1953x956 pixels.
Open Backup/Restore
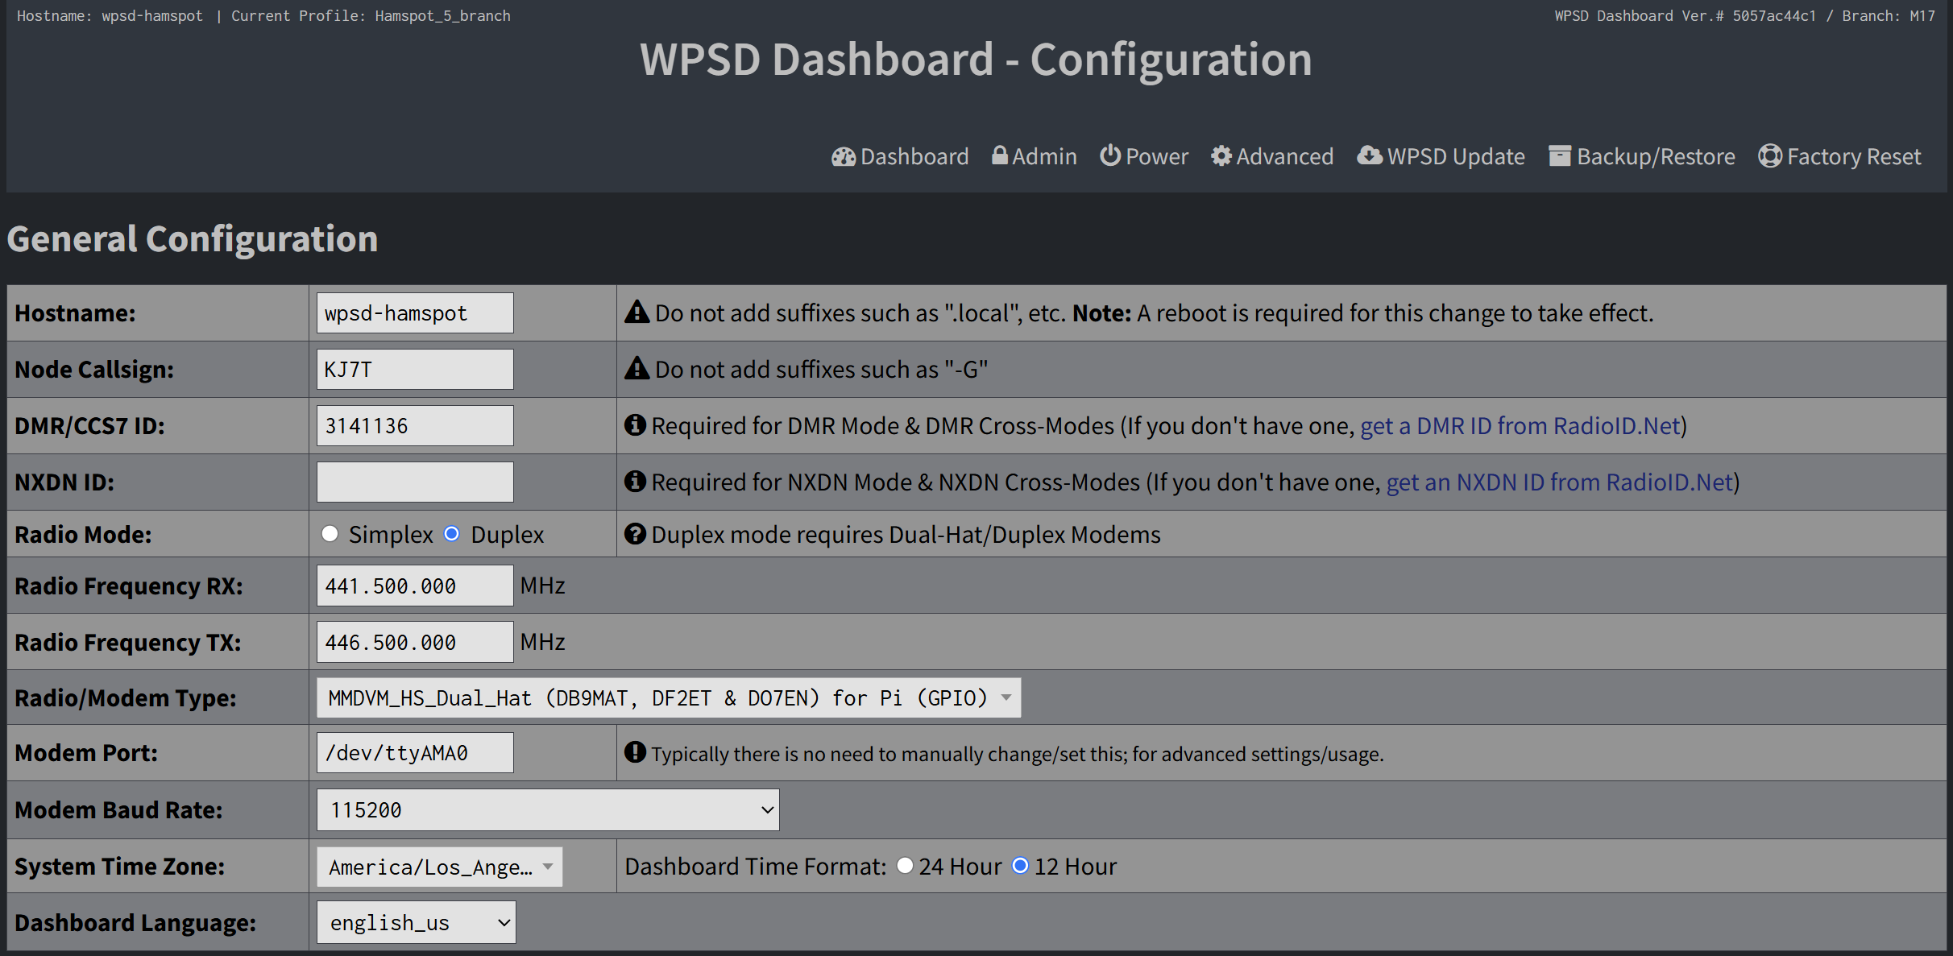pos(1641,155)
